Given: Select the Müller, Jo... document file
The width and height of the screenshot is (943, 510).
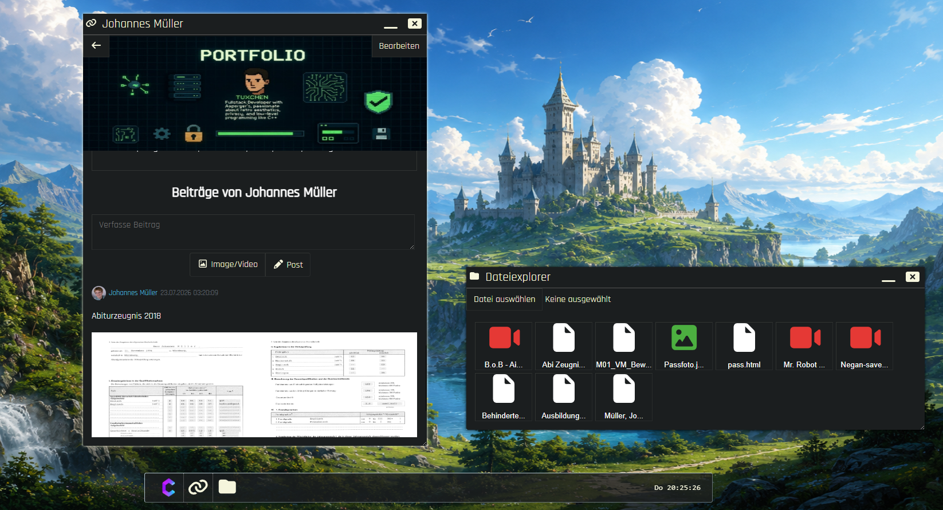Looking at the screenshot, I should 624,397.
